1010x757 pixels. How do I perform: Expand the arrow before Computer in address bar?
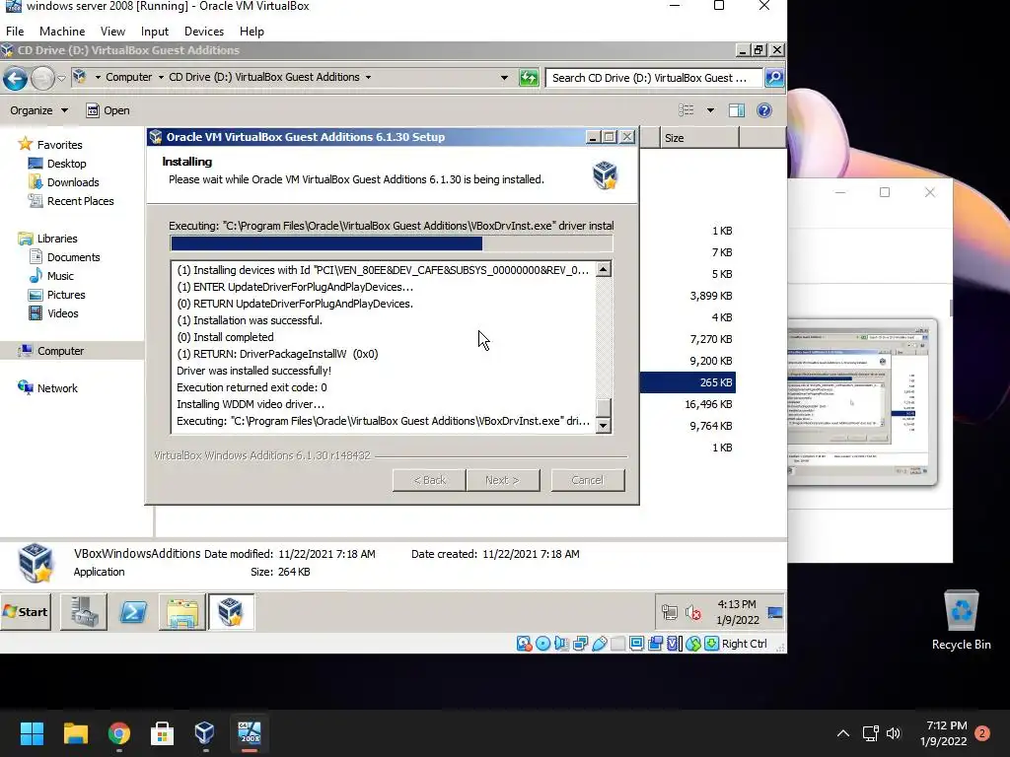pyautogui.click(x=98, y=77)
